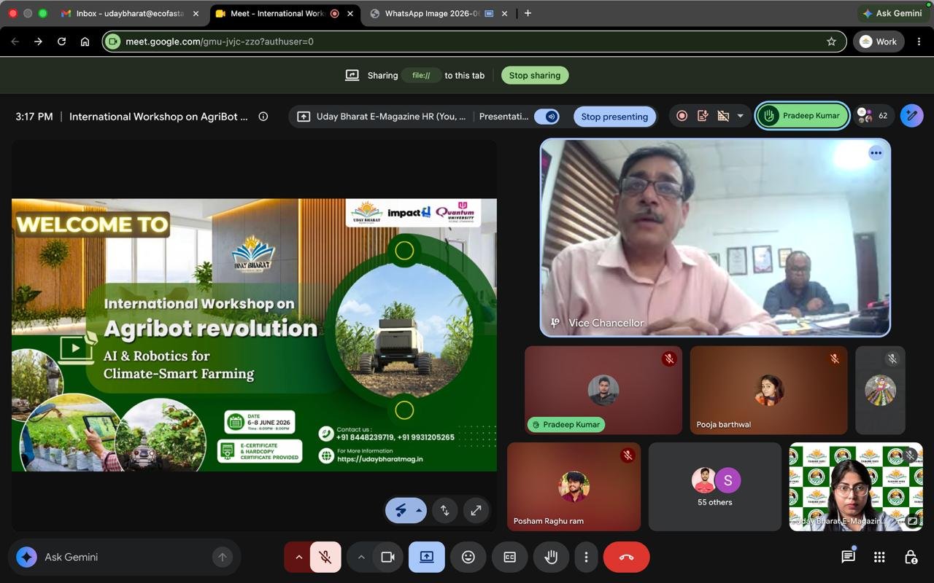The height and width of the screenshot is (583, 934).
Task: Open the Work profile menu
Action: (x=879, y=42)
